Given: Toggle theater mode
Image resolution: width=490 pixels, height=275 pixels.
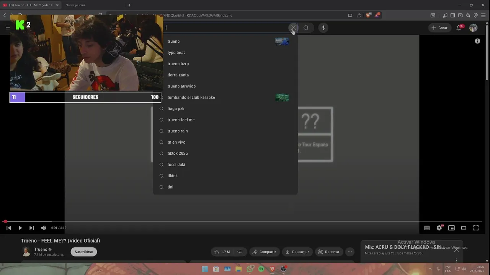Looking at the screenshot, I should coord(464,228).
